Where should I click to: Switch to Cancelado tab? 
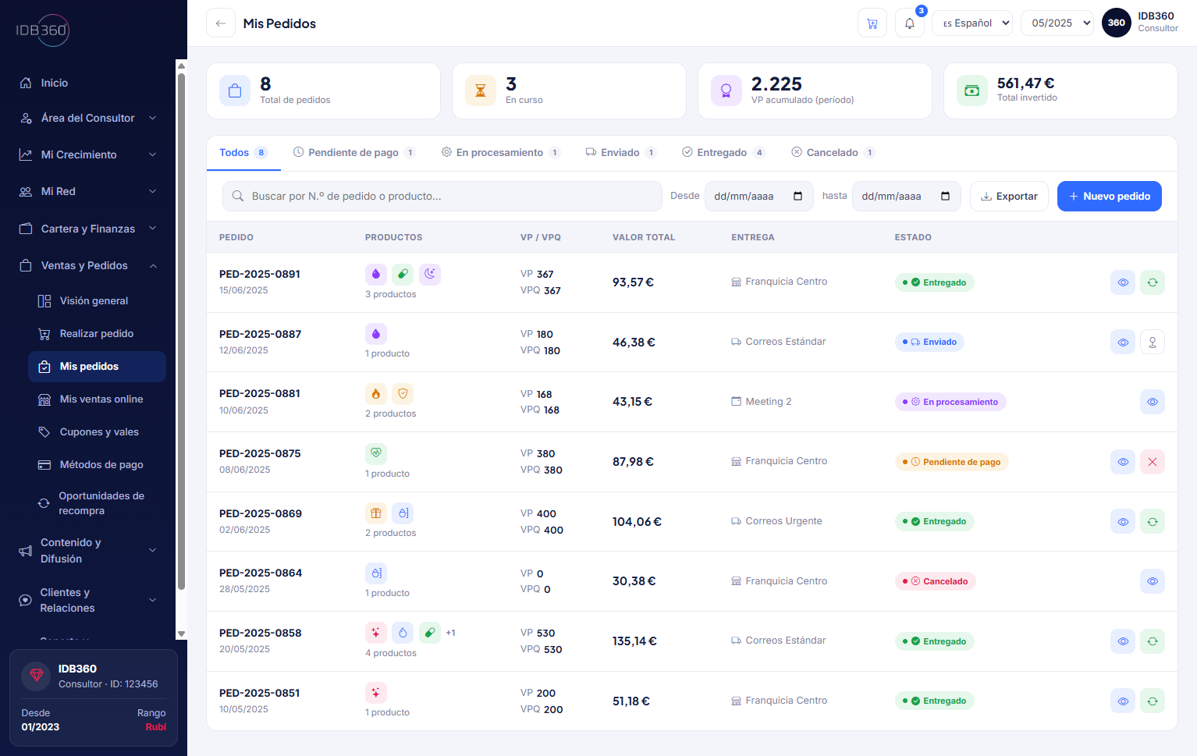pos(833,153)
